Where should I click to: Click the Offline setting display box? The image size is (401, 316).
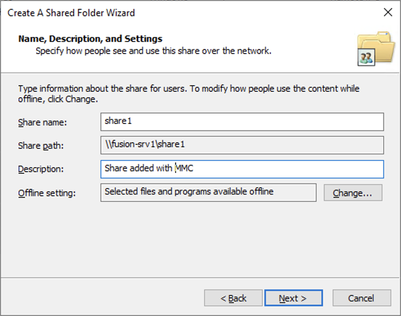click(x=209, y=193)
